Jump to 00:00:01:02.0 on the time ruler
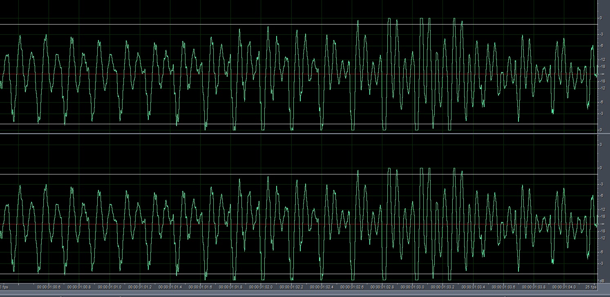 pyautogui.click(x=261, y=287)
